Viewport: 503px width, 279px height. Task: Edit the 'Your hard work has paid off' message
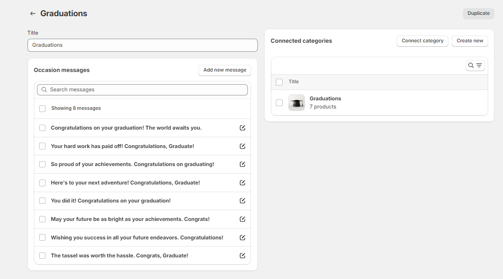click(x=242, y=146)
